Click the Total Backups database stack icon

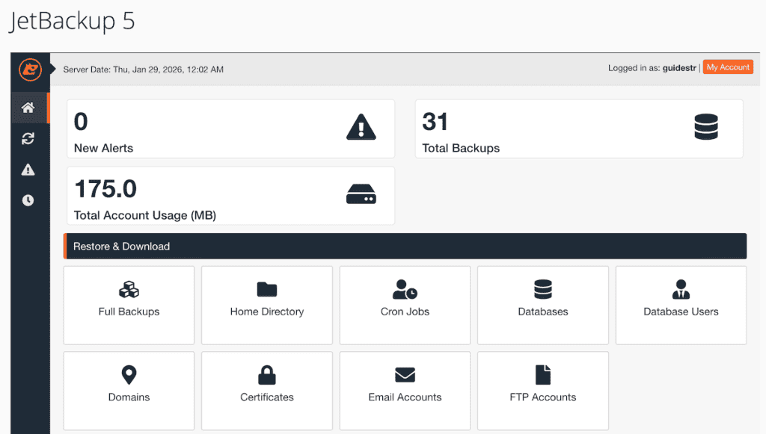[x=706, y=127]
